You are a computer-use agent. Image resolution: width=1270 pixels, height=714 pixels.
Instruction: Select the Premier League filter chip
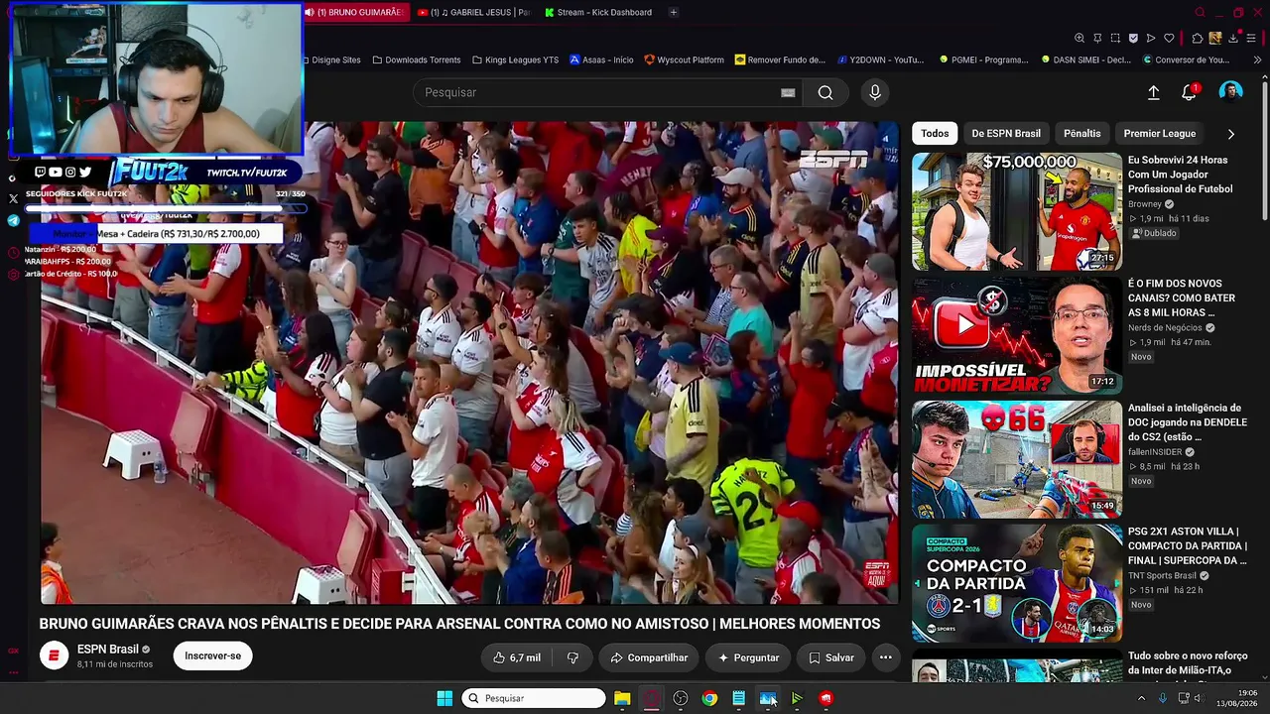pos(1159,134)
